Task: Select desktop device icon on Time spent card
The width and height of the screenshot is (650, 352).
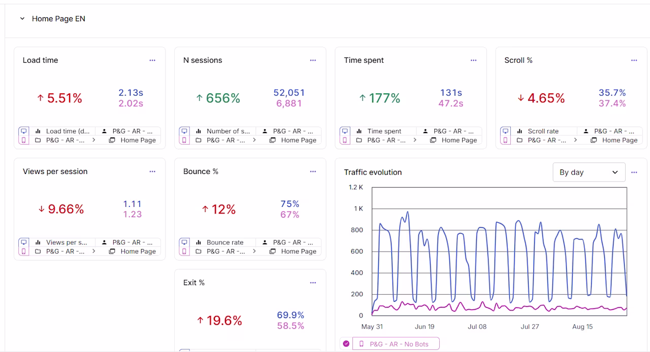Action: click(x=344, y=131)
